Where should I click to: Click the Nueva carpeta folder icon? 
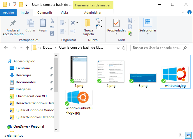[x=88, y=23]
